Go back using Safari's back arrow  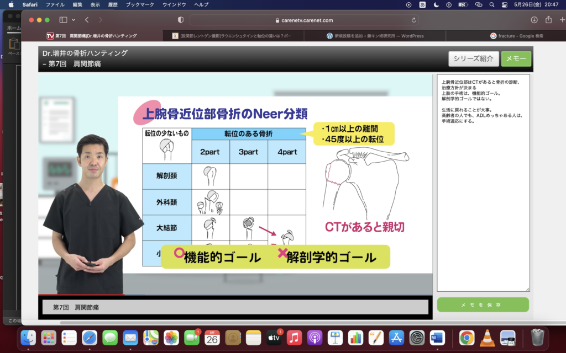tap(87, 20)
